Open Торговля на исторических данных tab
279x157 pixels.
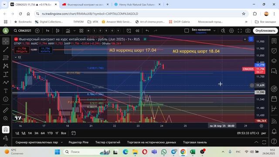click(x=152, y=142)
